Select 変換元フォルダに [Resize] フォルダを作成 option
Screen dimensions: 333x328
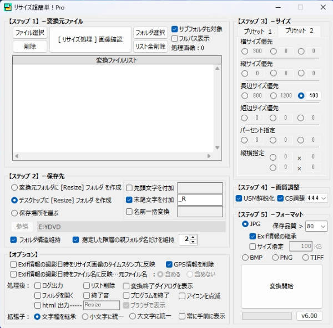click(14, 187)
